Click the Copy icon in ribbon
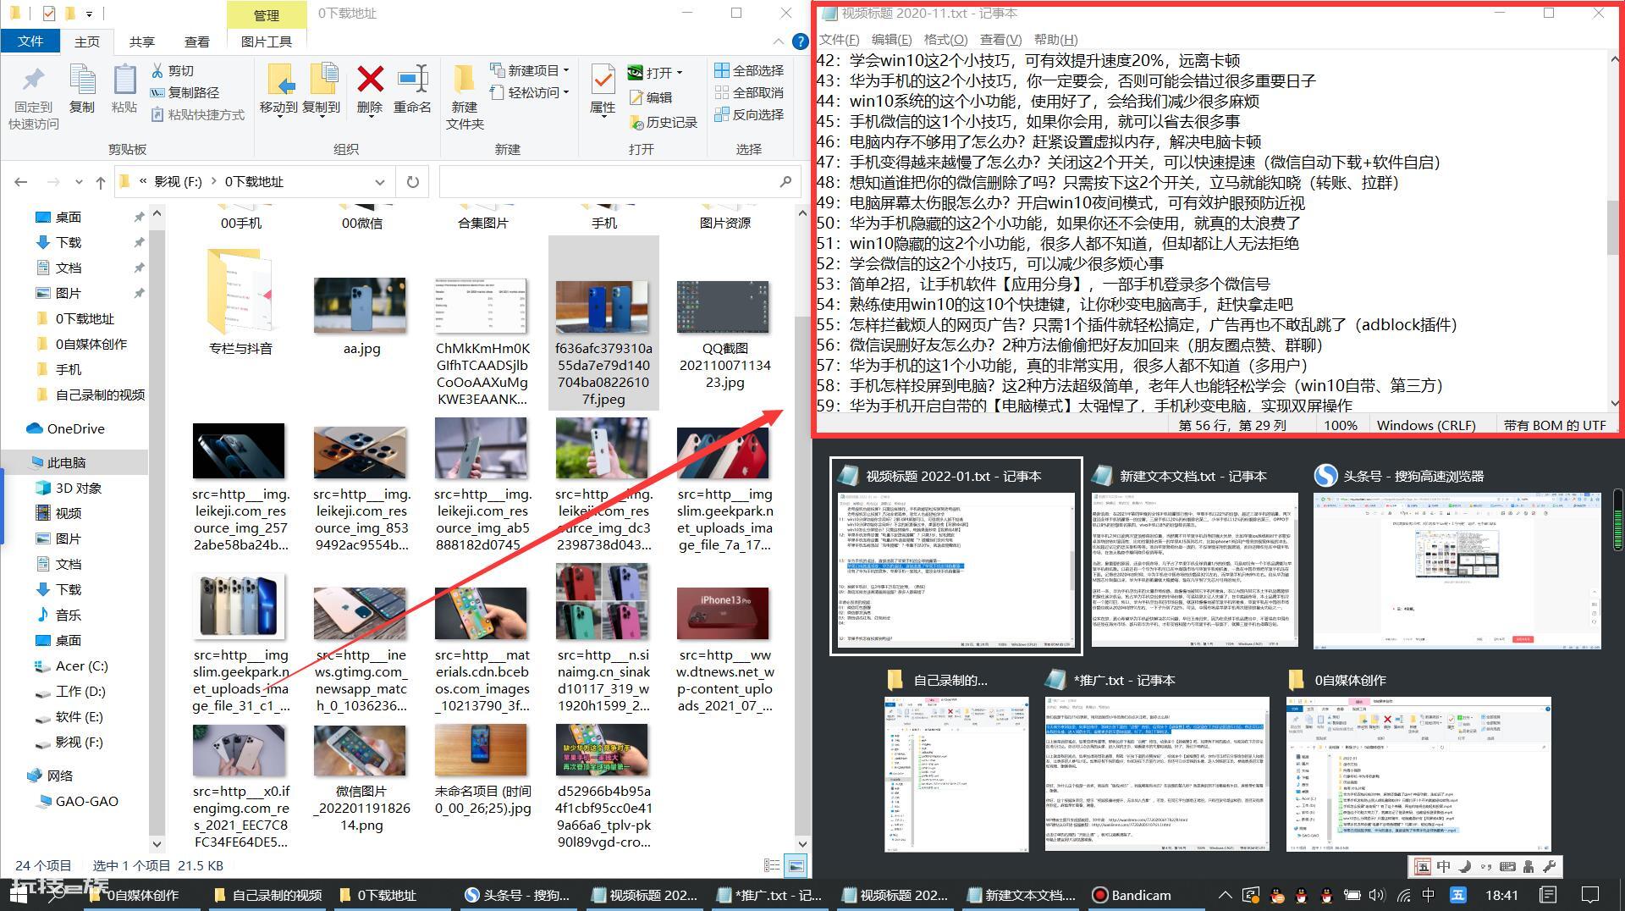Image resolution: width=1625 pixels, height=911 pixels. coord(82,81)
